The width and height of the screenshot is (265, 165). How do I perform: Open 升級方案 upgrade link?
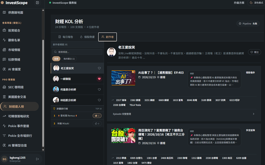(239, 3)
